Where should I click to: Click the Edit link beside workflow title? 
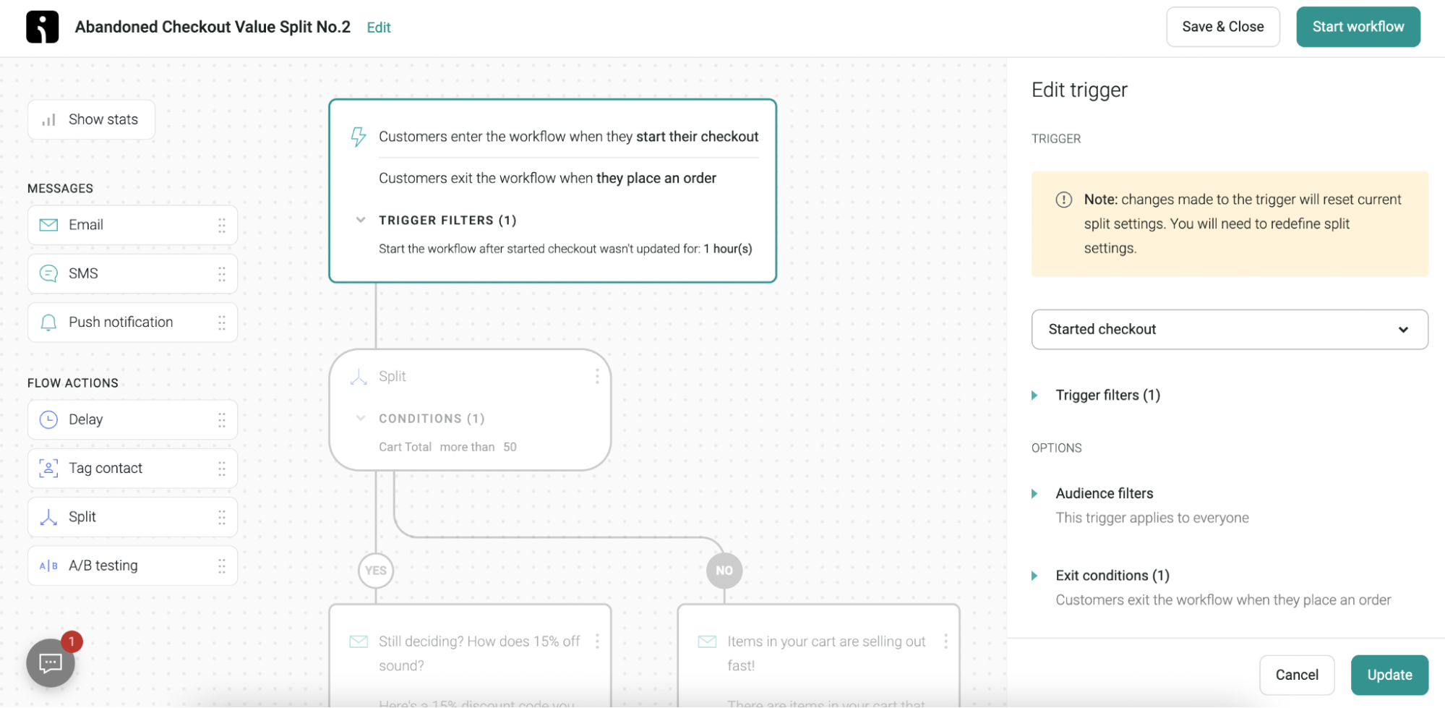pyautogui.click(x=379, y=27)
